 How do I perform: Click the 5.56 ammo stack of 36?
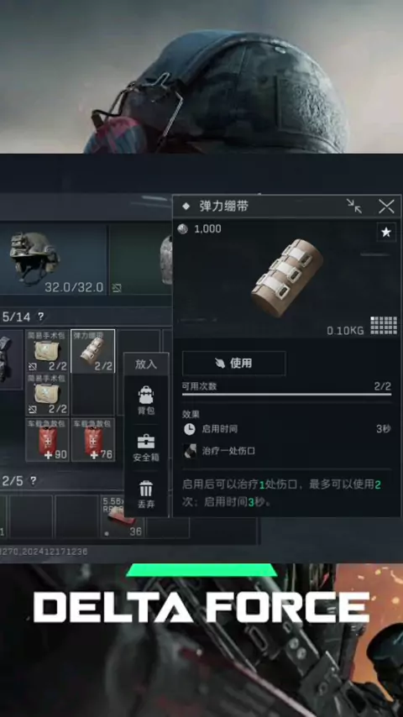[122, 516]
